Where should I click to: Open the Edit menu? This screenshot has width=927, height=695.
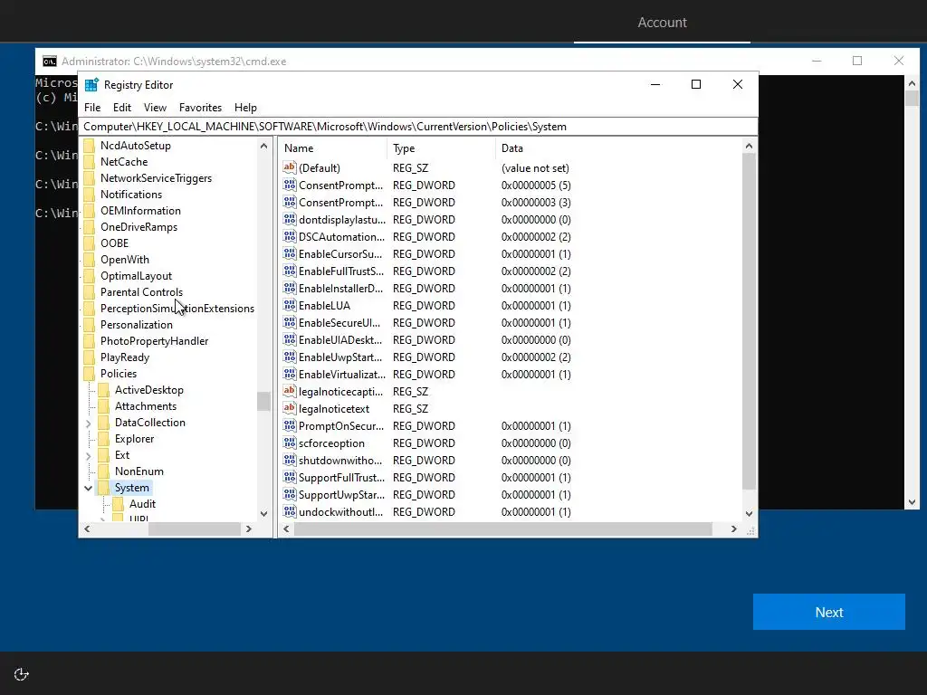(122, 108)
